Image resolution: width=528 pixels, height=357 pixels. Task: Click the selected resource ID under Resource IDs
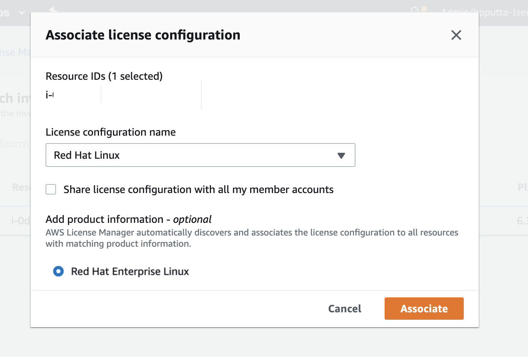[50, 95]
